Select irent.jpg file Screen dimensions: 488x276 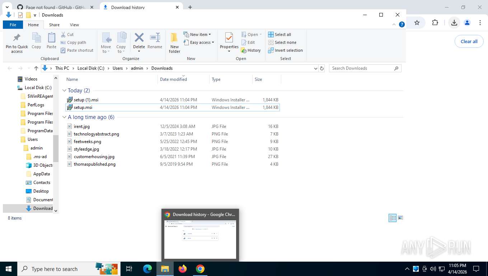[172, 126]
